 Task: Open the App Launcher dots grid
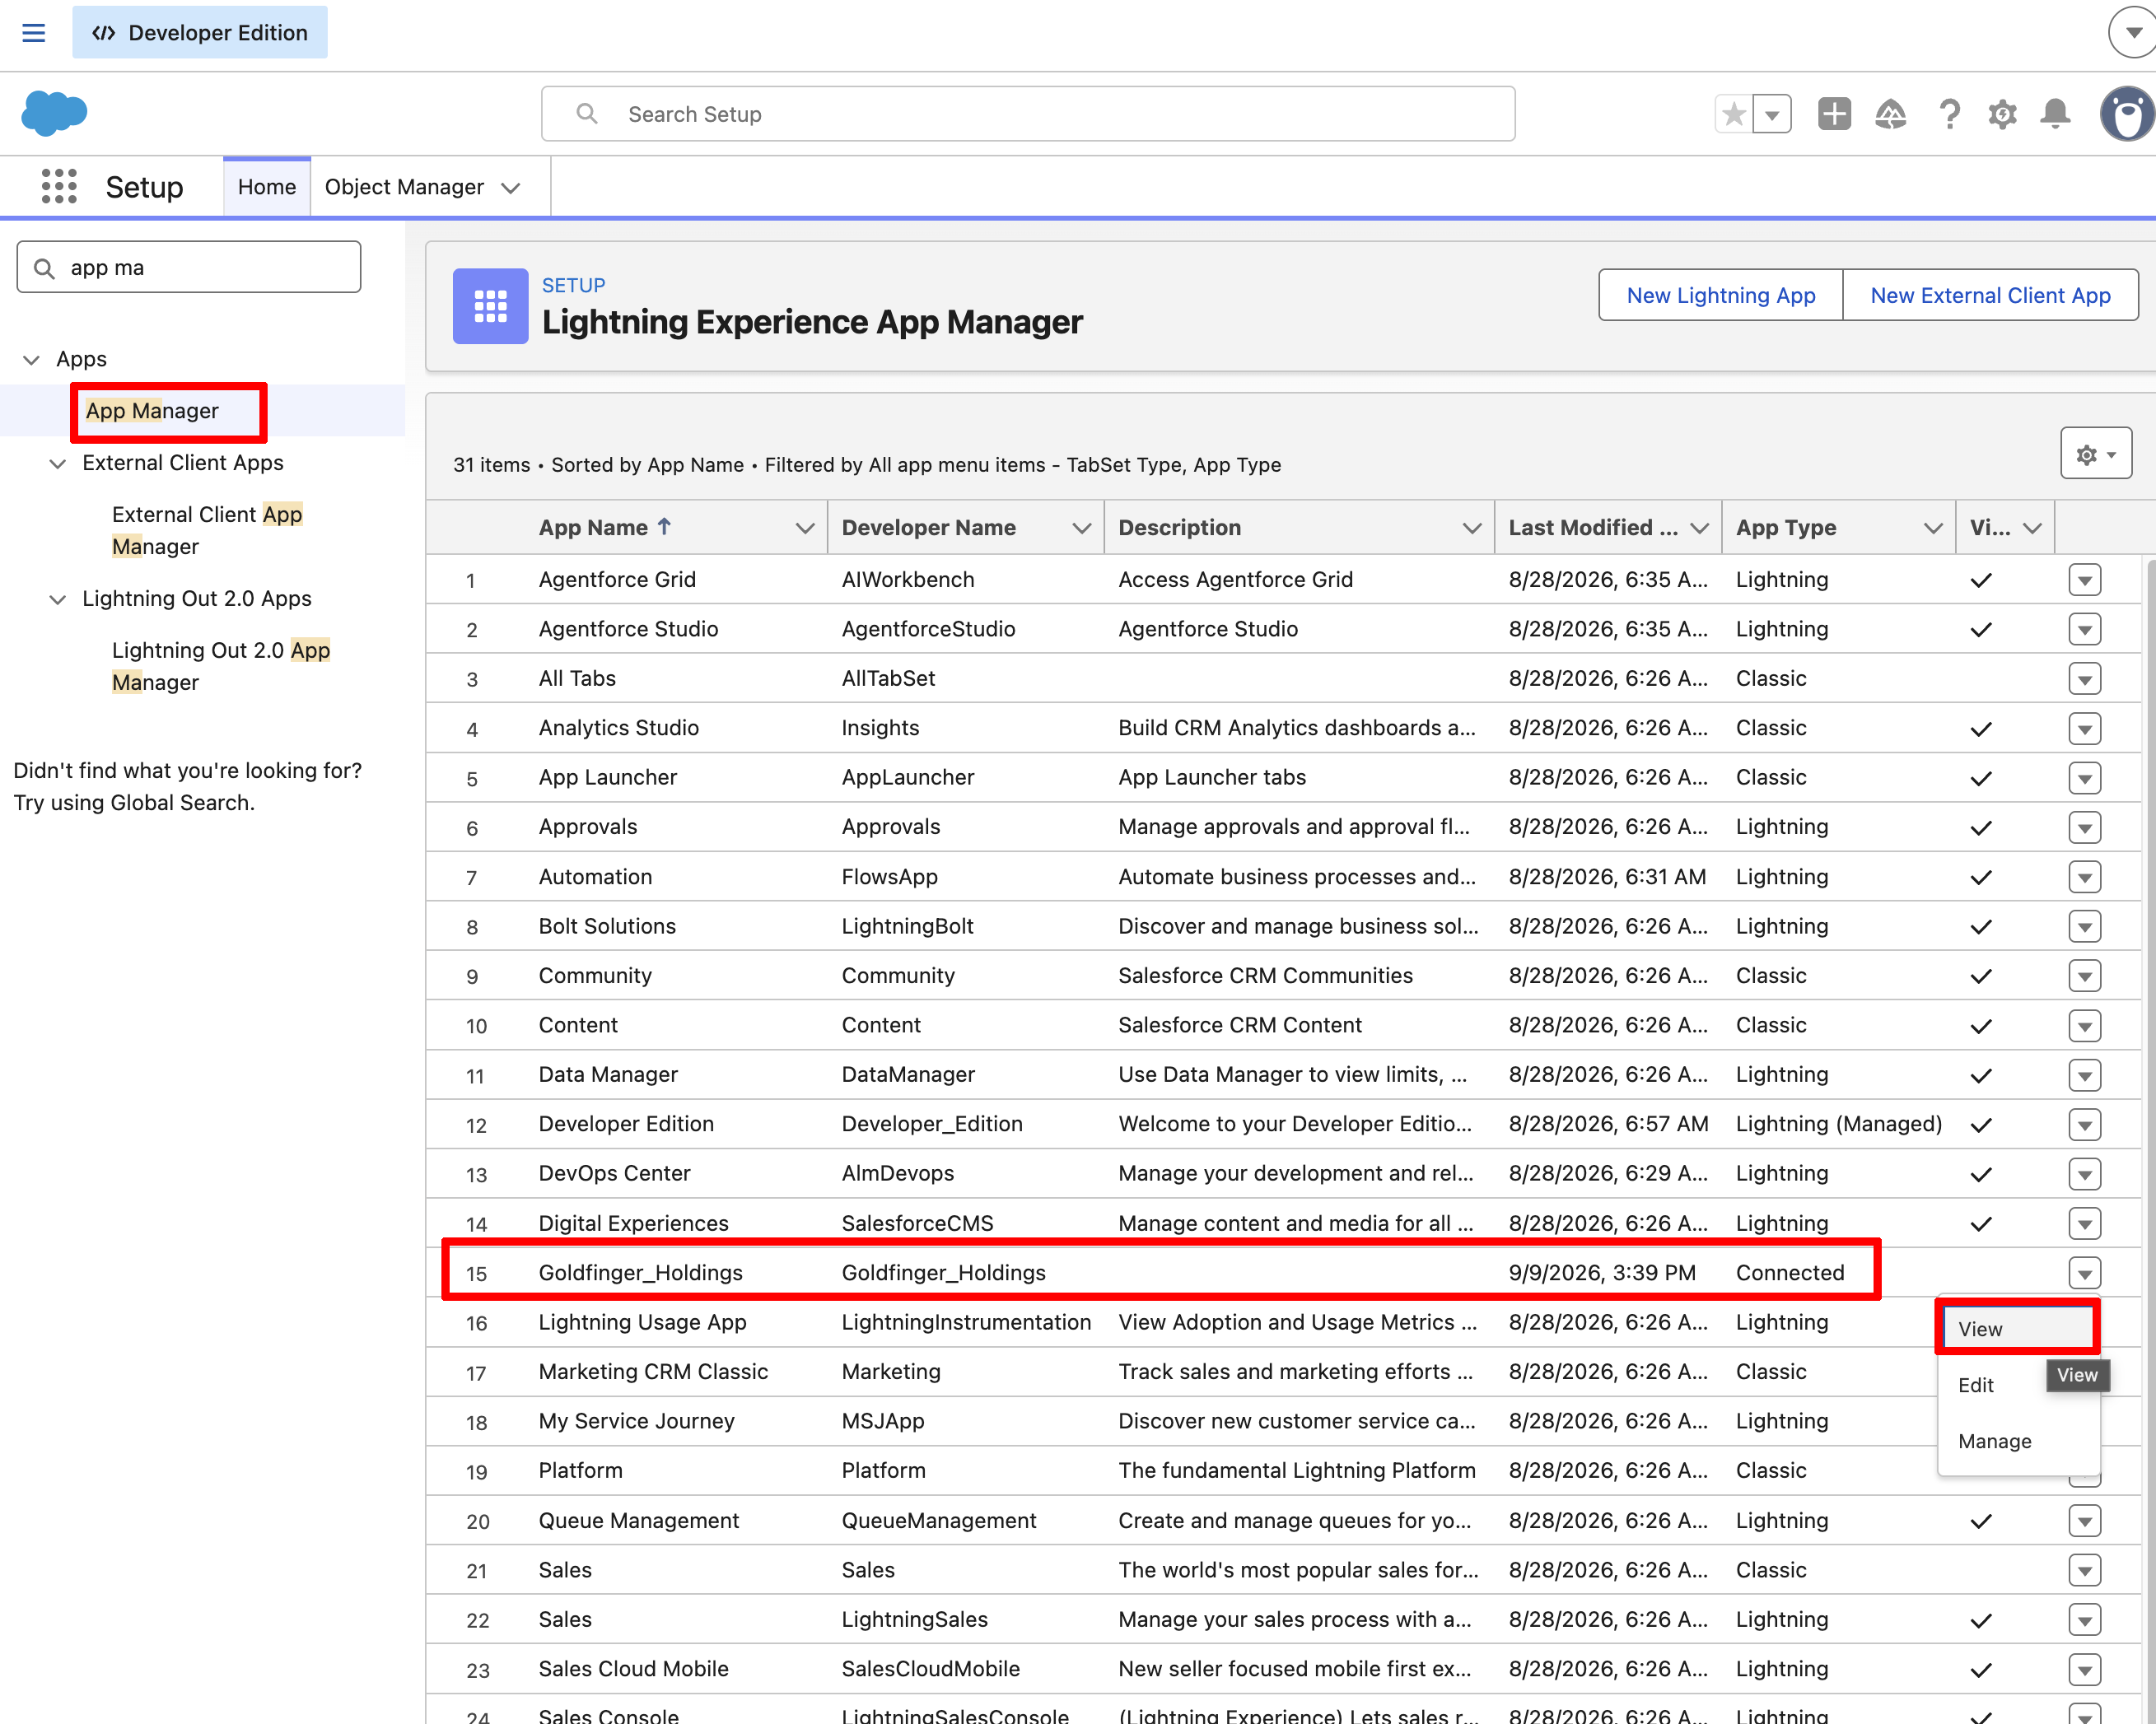(x=59, y=187)
